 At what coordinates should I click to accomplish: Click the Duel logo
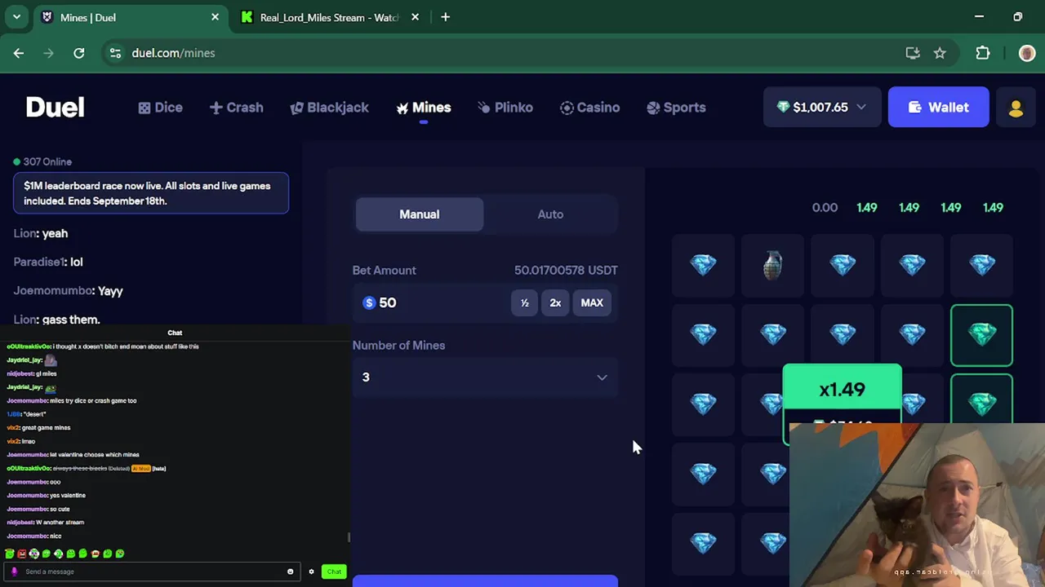pyautogui.click(x=55, y=107)
